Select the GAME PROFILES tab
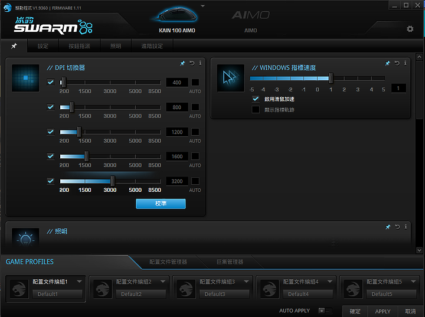 coord(30,262)
